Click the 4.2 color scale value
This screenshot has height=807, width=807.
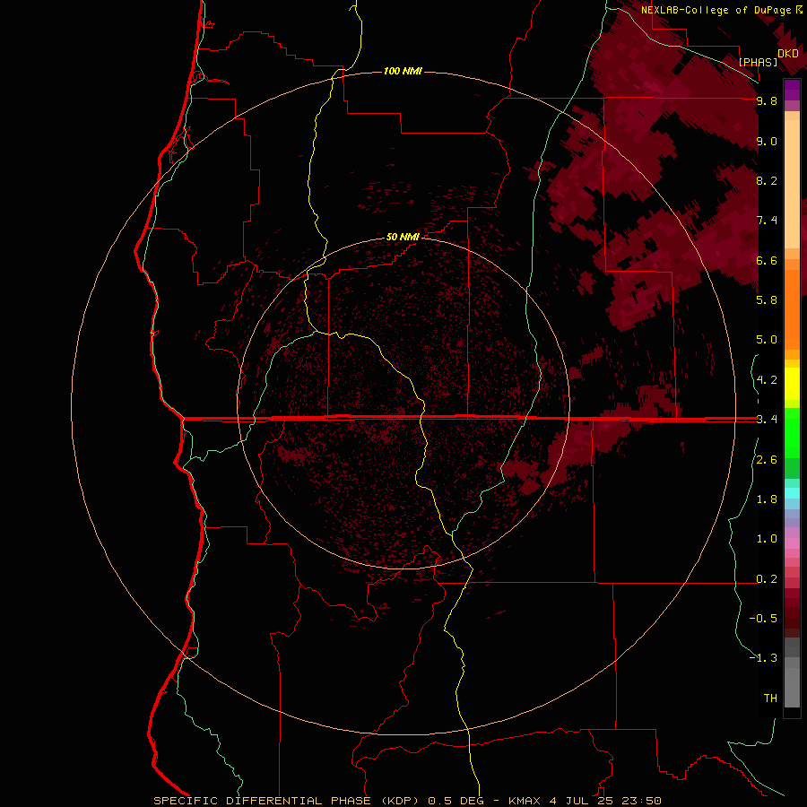coord(767,380)
